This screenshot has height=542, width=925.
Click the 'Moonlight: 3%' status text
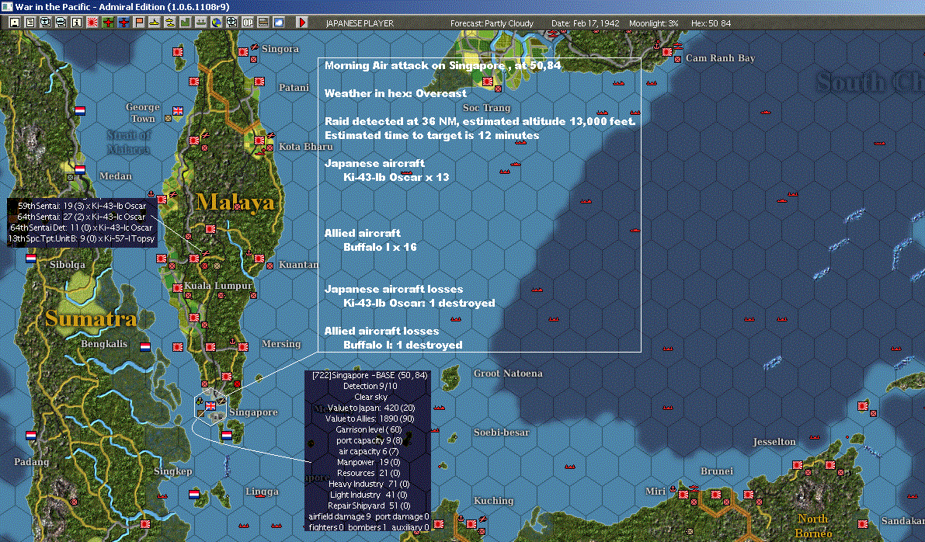[x=654, y=23]
